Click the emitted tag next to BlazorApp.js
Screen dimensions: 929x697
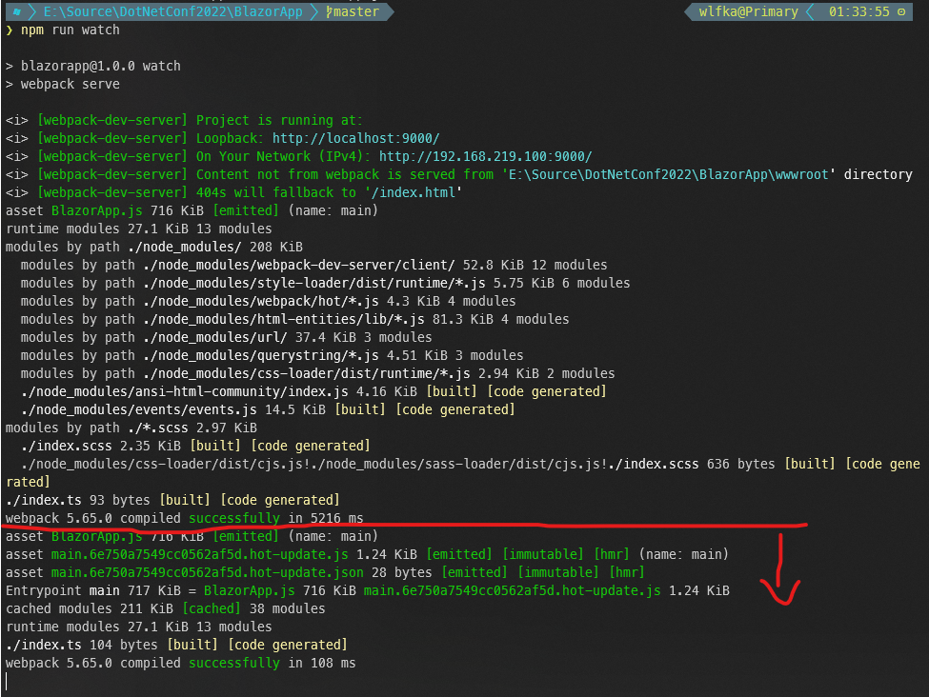pos(245,210)
